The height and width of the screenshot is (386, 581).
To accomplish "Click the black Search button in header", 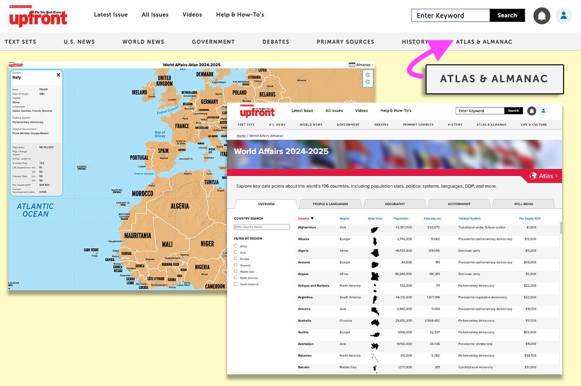I will pos(507,15).
